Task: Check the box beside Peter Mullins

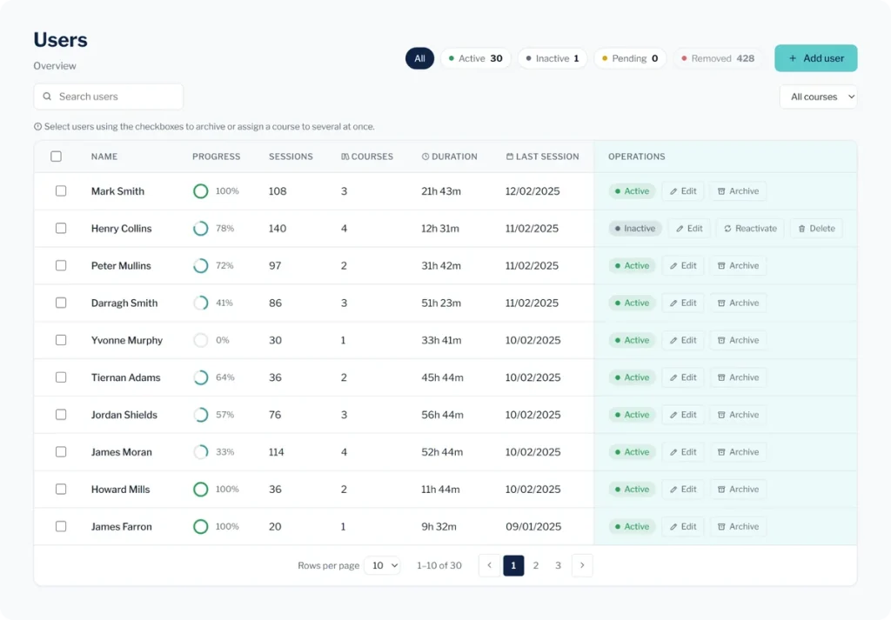Action: (61, 266)
